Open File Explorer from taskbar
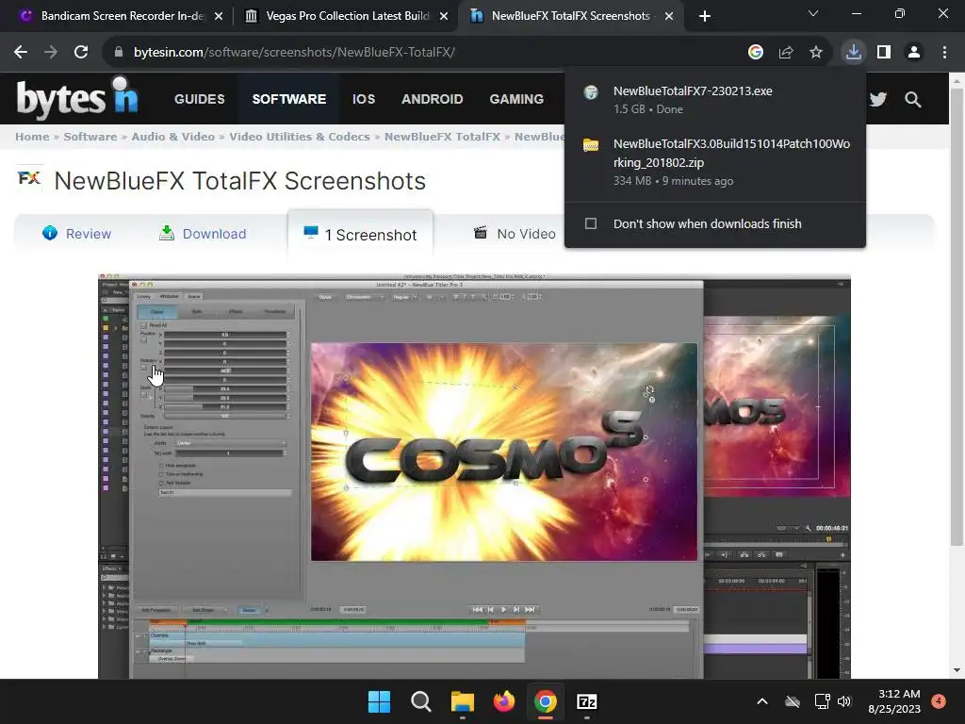This screenshot has height=724, width=965. [x=462, y=701]
